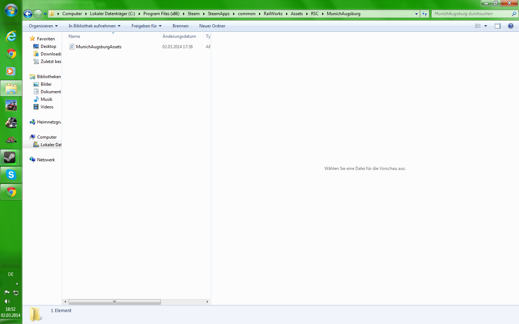Open the Steam taskbar button
Screen dimensions: 519x324
click(x=10, y=158)
